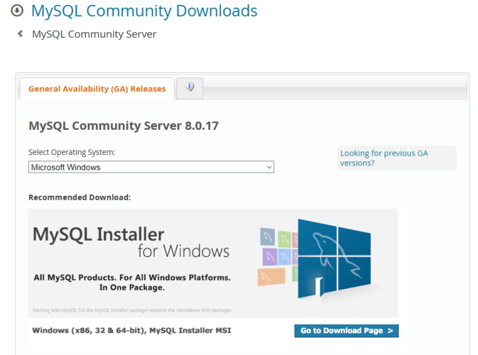Click the back chevron before MySQL Community Server
Viewport: 478px width, 355px height.
[x=20, y=34]
